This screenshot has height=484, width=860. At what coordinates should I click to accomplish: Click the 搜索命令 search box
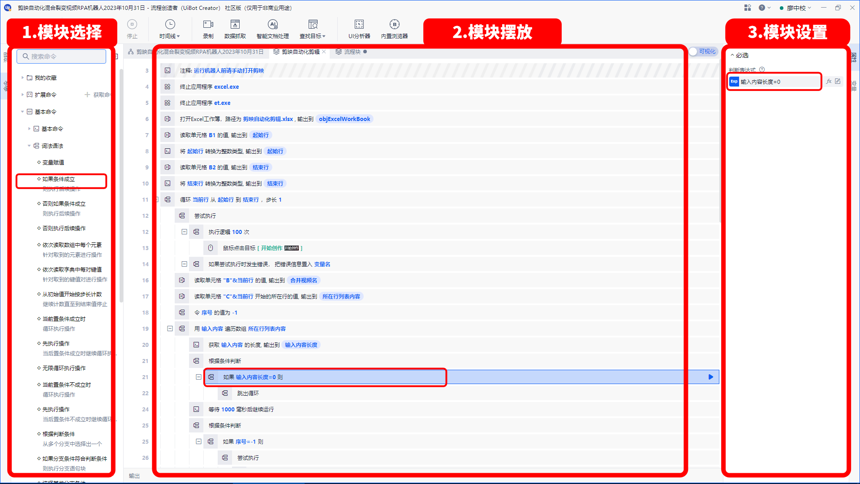pos(61,56)
